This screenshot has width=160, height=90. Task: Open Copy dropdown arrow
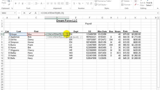click(11, 1)
